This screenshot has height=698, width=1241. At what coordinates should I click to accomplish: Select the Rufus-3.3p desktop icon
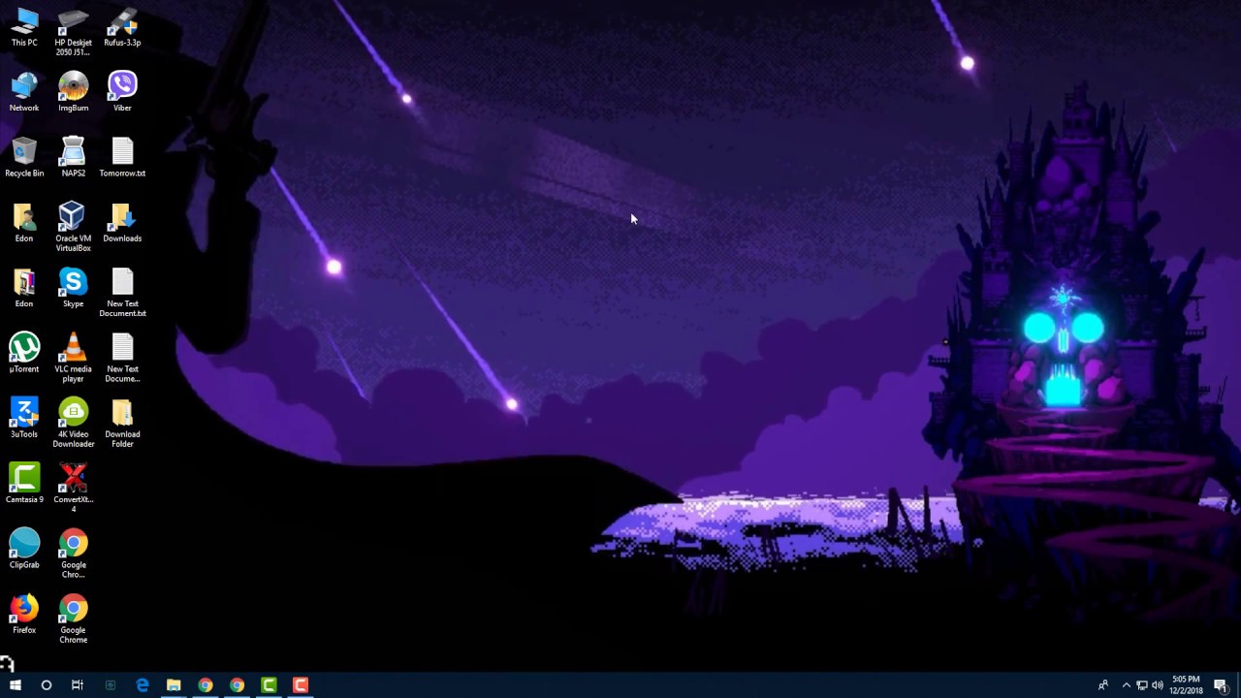click(x=122, y=27)
